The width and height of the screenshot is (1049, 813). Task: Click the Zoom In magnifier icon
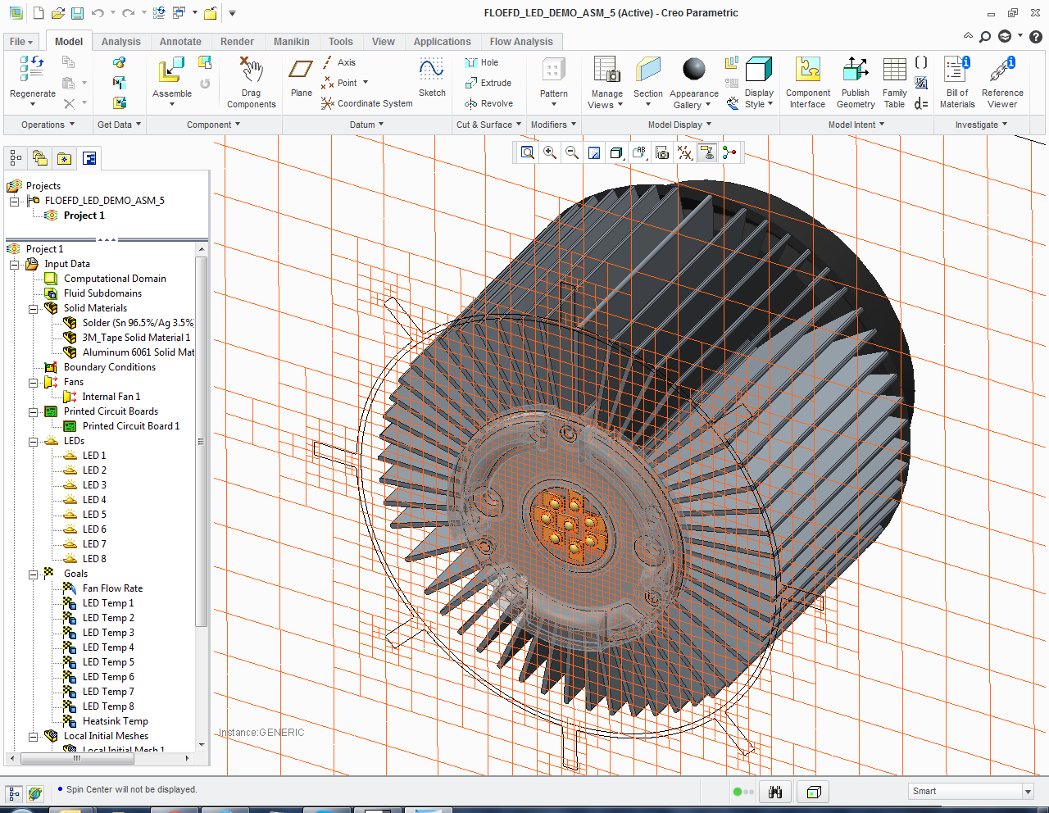click(550, 152)
